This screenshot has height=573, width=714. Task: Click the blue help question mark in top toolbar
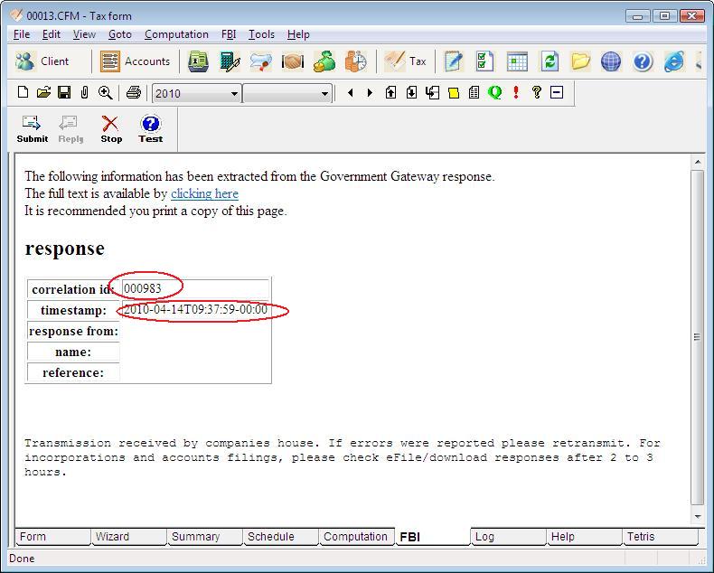click(643, 61)
